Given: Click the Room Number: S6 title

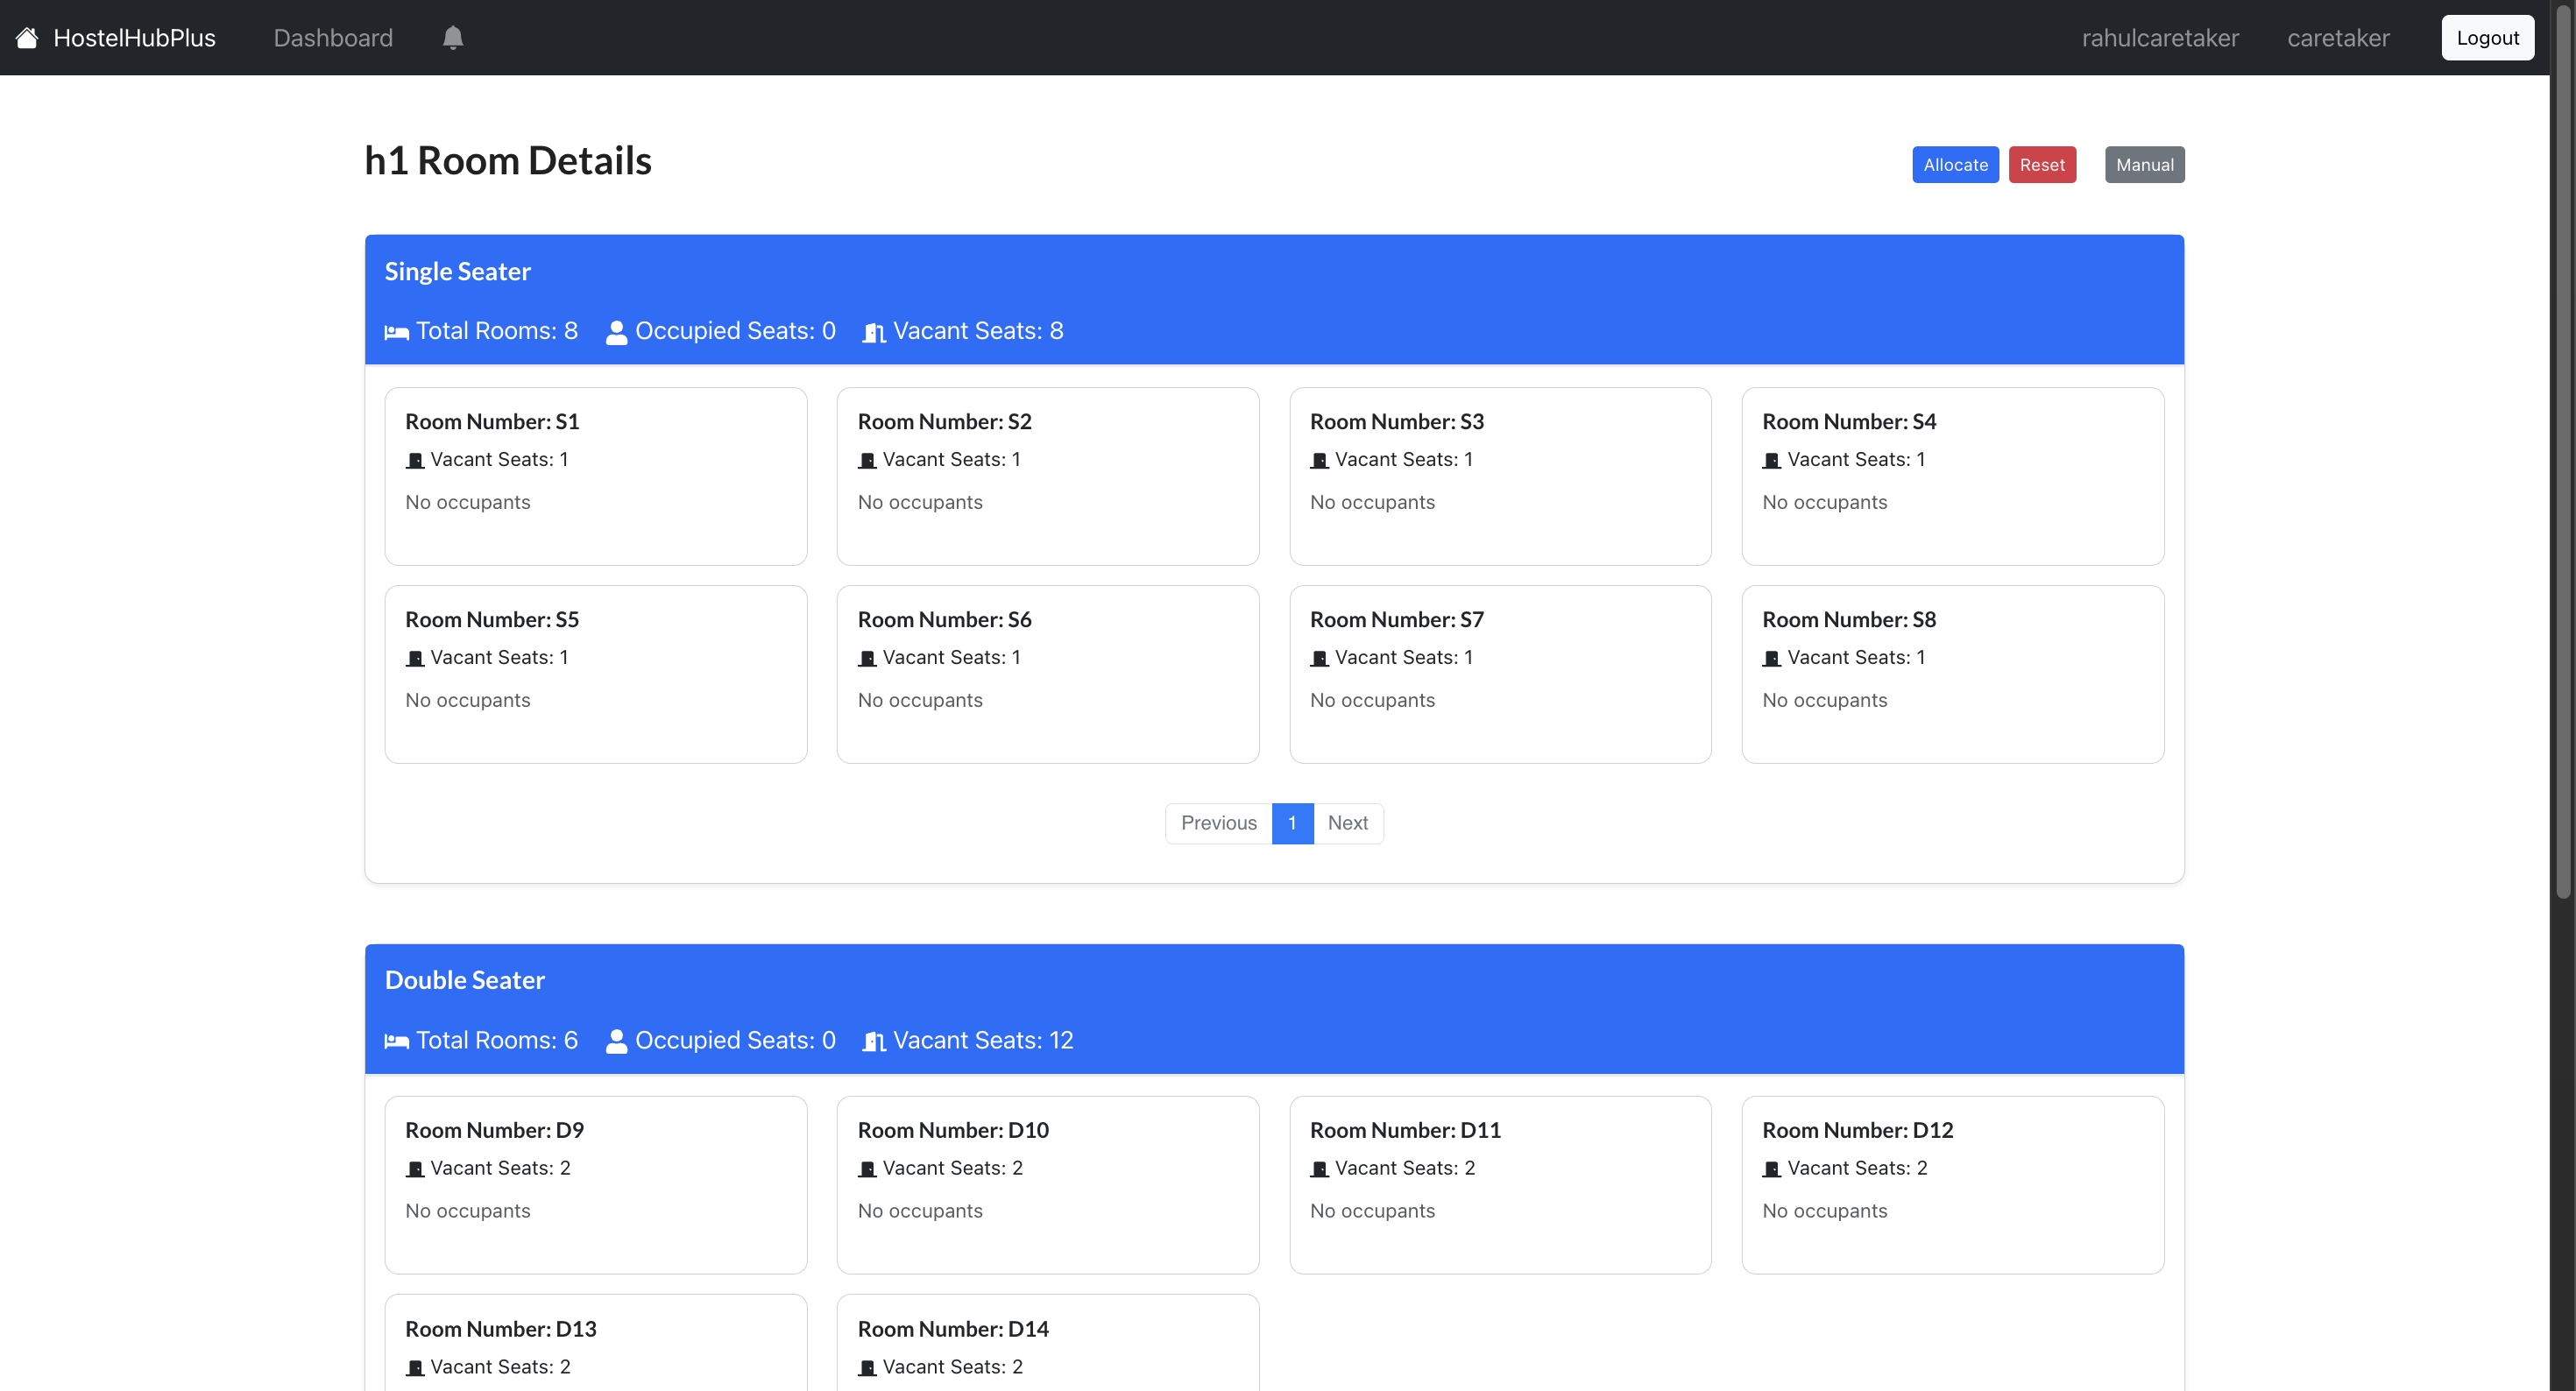Looking at the screenshot, I should 944,620.
